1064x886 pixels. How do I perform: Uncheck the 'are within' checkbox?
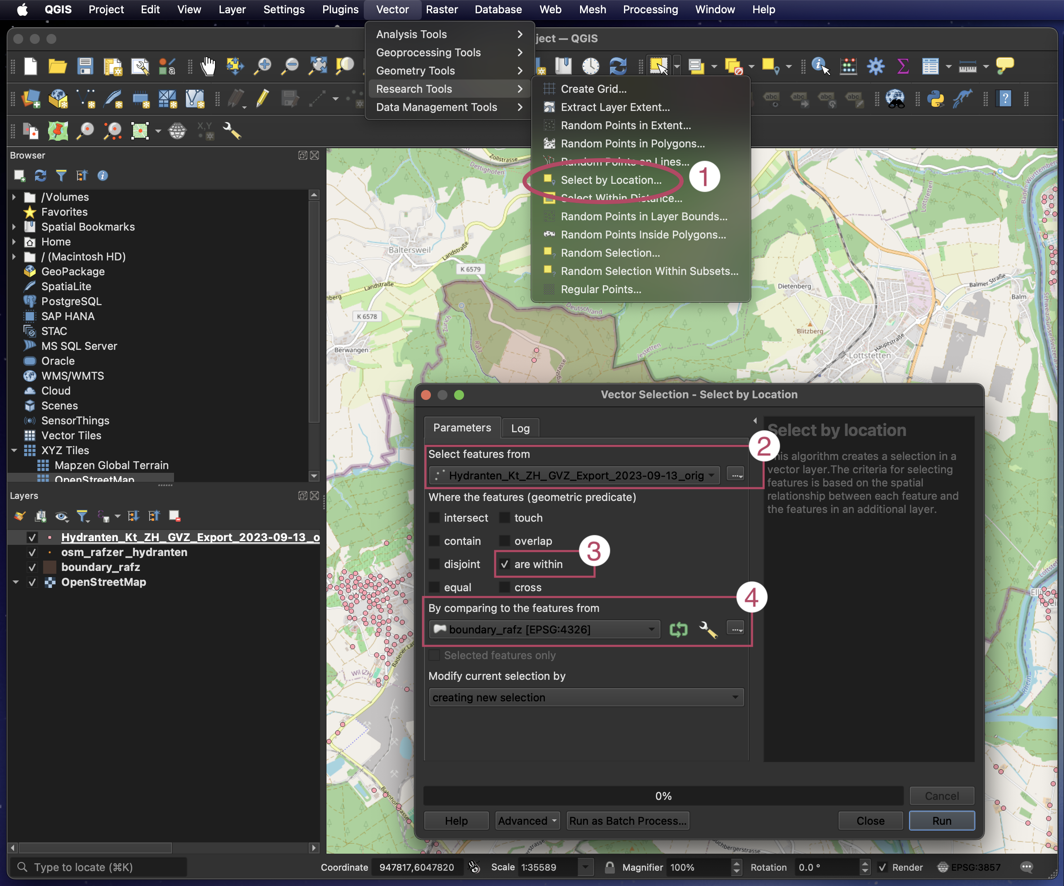click(505, 564)
